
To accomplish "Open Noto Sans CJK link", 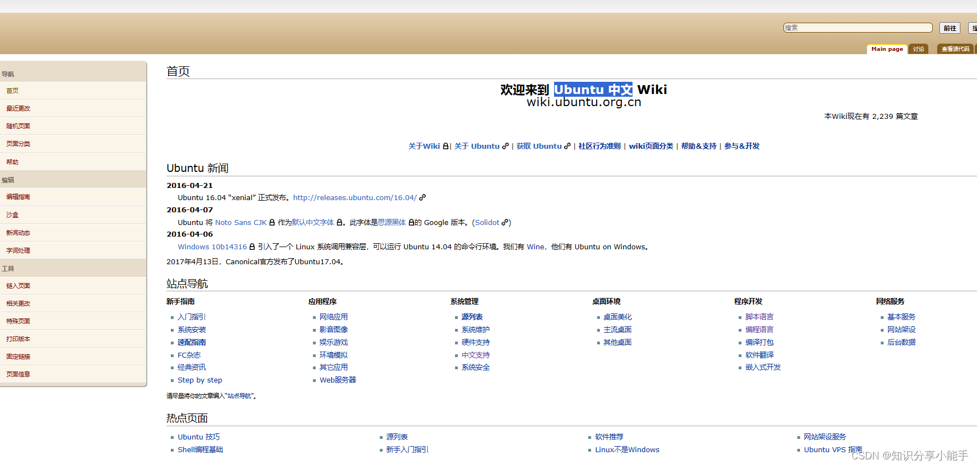I will pos(241,222).
